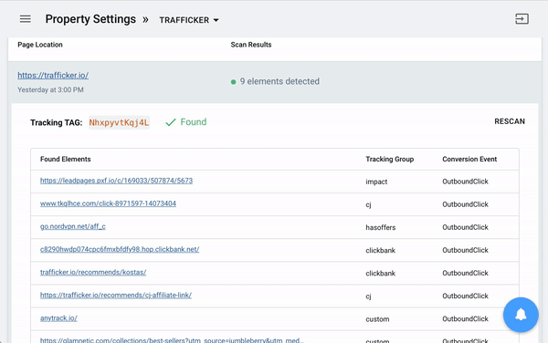This screenshot has height=343, width=548.
Task: Open the https://trafficker.io/ page link
Action: pos(53,76)
